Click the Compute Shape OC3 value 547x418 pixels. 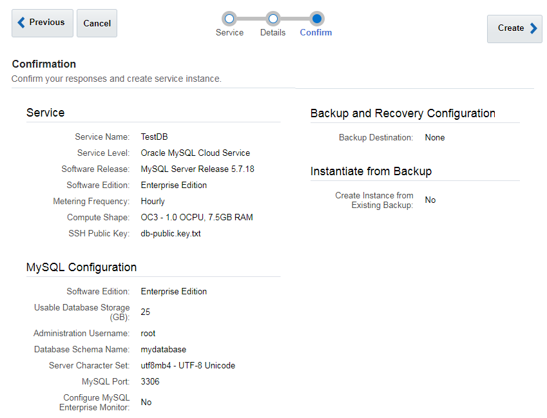197,218
